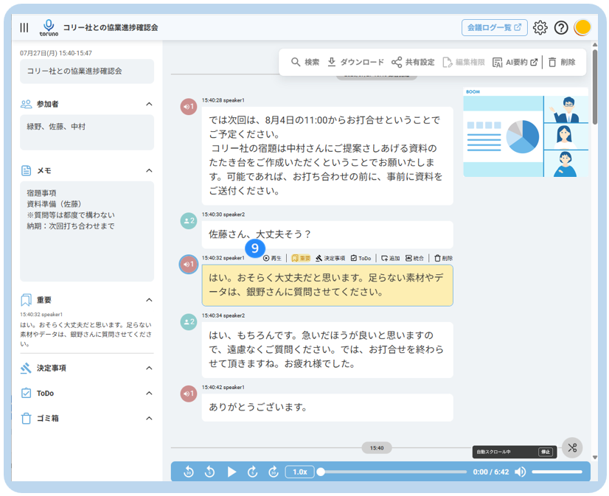Screen dimensions: 609x496
Task: Open 共有設定 sharing settings
Action: (x=413, y=62)
